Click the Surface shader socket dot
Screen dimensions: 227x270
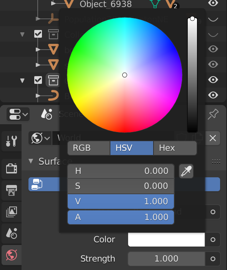click(x=213, y=212)
